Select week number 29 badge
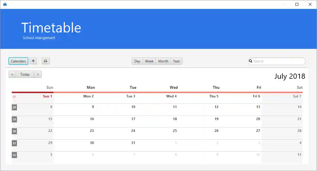317x171 pixels. [x=14, y=120]
